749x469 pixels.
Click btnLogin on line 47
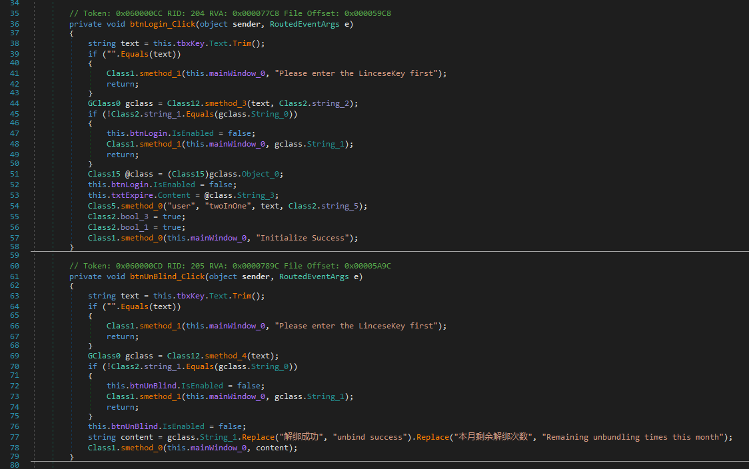[149, 134]
